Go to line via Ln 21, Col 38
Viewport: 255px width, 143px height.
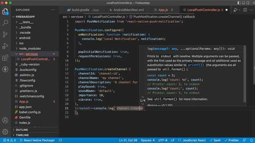[128, 140]
